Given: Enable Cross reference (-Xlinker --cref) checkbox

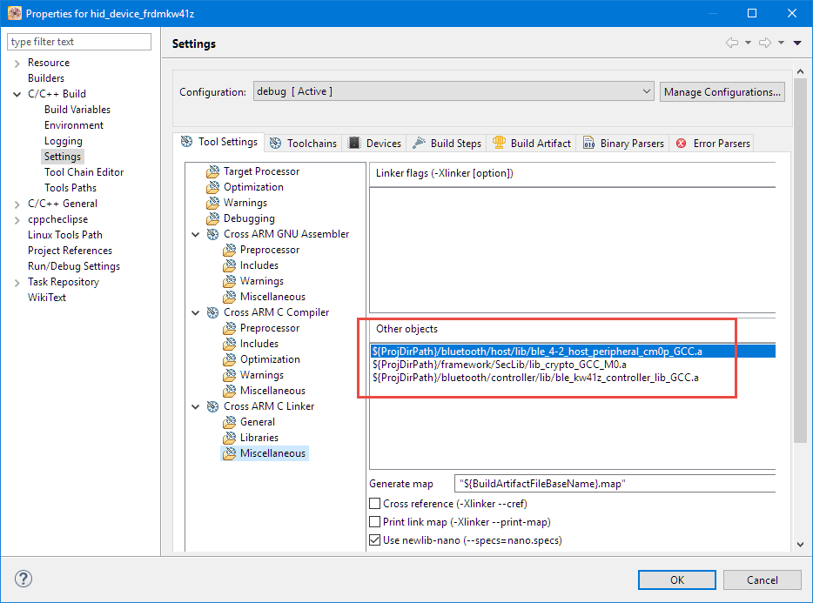Looking at the screenshot, I should coord(375,504).
